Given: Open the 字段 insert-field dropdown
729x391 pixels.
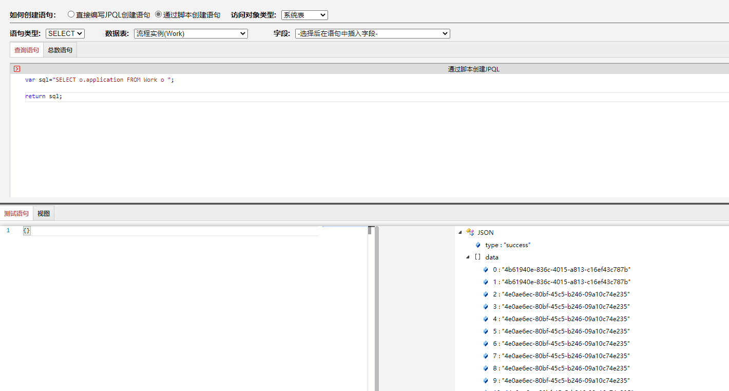Looking at the screenshot, I should [x=372, y=33].
